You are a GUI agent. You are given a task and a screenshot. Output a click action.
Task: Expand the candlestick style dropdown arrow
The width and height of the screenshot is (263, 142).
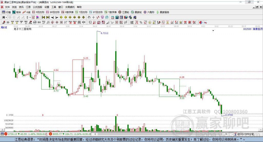tap(30, 17)
